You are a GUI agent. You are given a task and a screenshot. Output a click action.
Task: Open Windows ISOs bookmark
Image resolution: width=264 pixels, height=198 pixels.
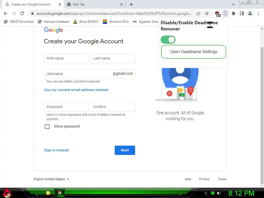point(116,22)
